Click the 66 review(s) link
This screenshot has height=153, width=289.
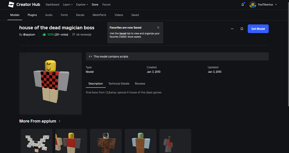pyautogui.click(x=84, y=34)
